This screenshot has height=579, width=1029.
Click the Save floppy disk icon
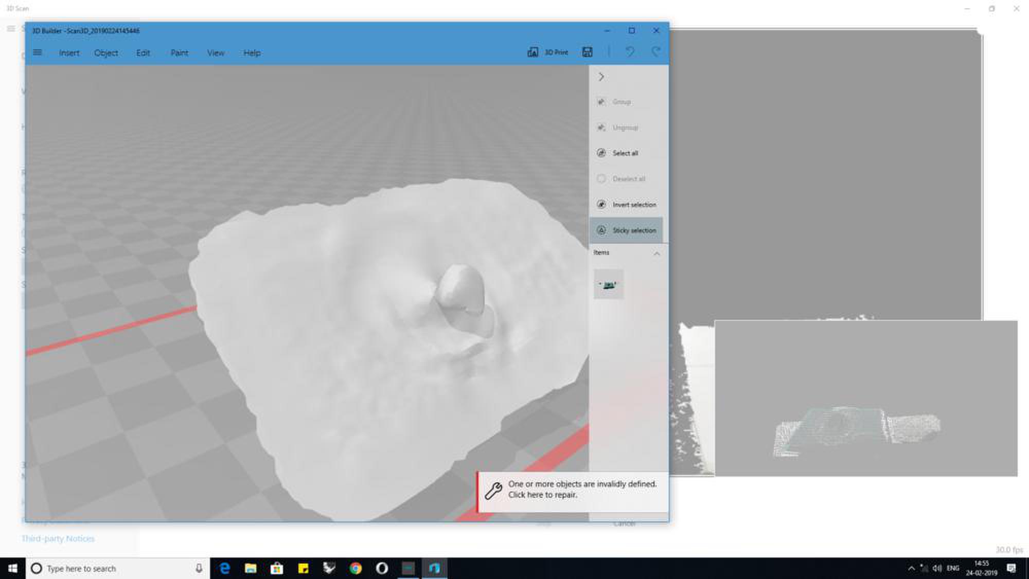(x=587, y=52)
